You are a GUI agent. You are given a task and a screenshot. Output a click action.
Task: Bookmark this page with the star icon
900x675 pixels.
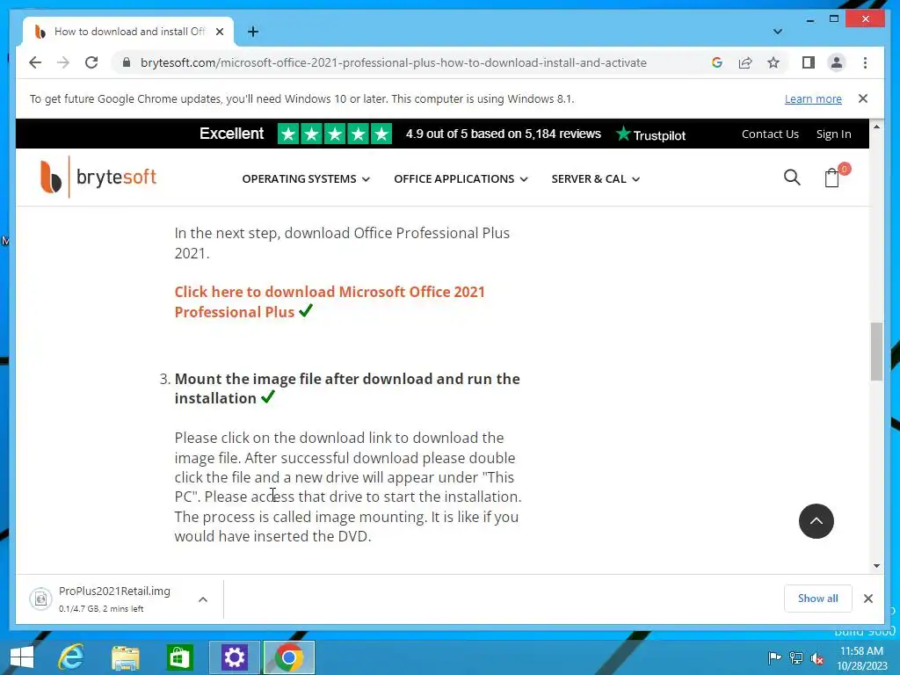point(773,62)
